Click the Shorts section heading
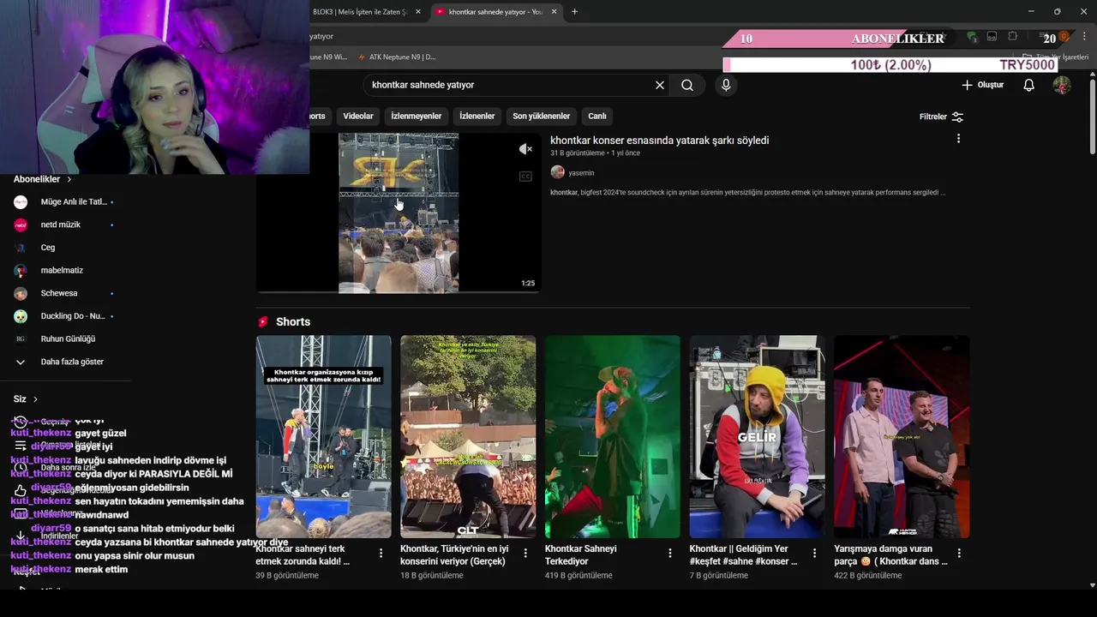Screen dimensions: 1097x617 [293, 322]
